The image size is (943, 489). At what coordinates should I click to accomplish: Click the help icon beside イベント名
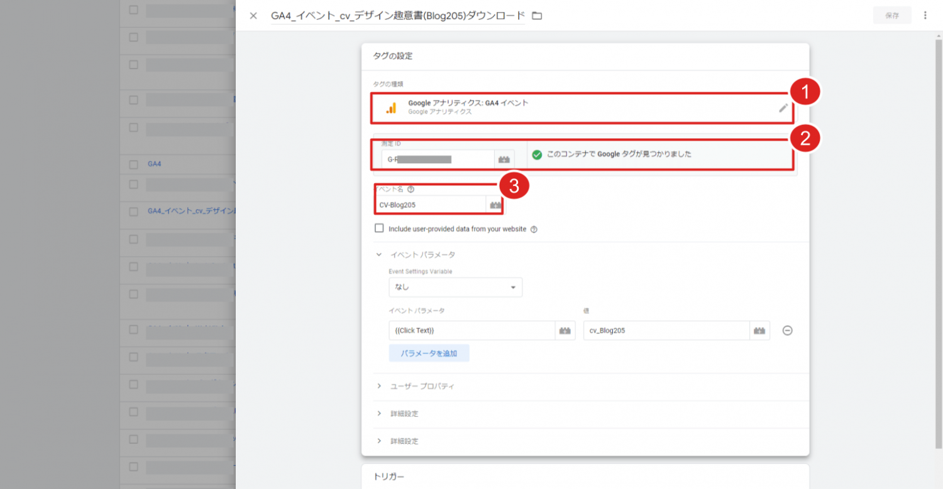411,189
